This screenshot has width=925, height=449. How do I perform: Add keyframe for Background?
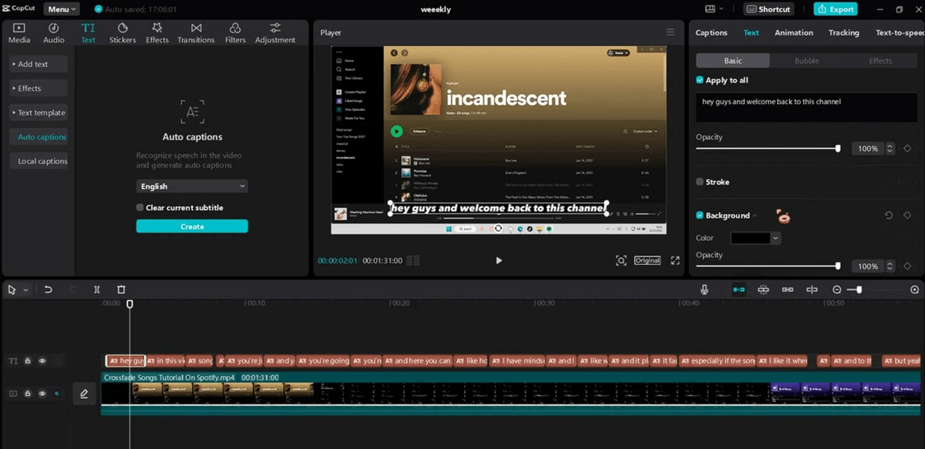coord(907,216)
